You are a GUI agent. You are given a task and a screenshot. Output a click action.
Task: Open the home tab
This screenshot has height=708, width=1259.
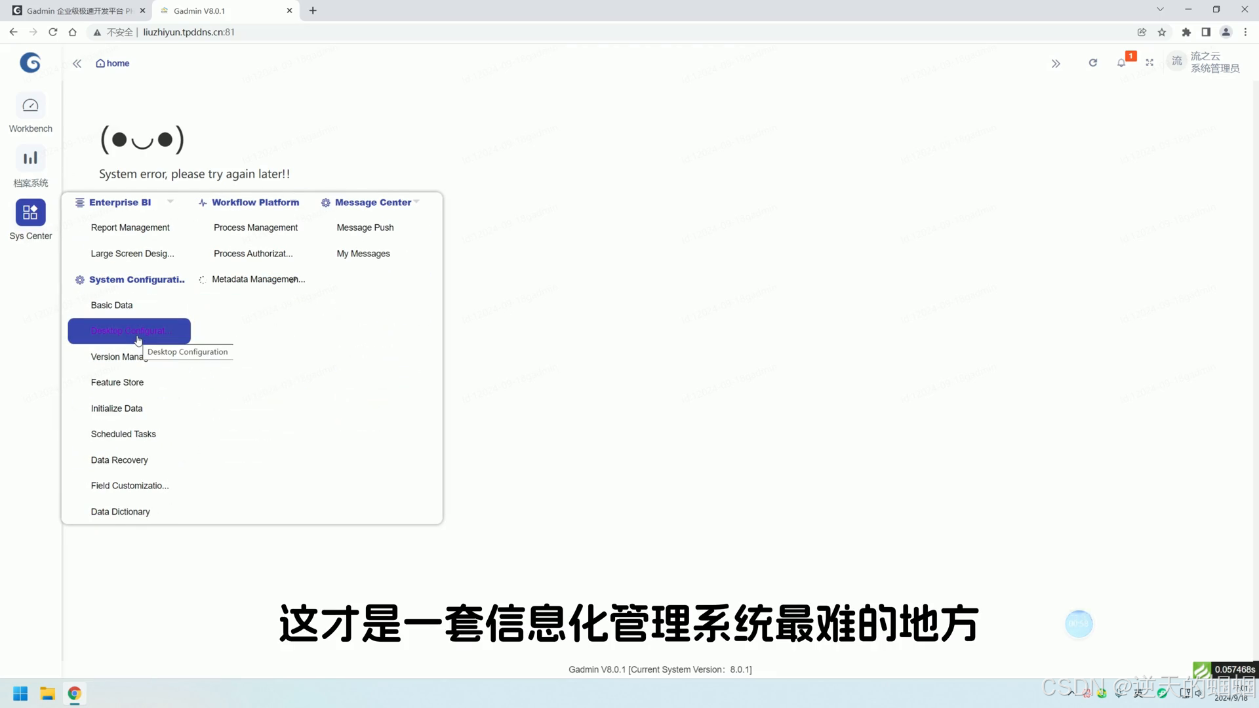(113, 64)
